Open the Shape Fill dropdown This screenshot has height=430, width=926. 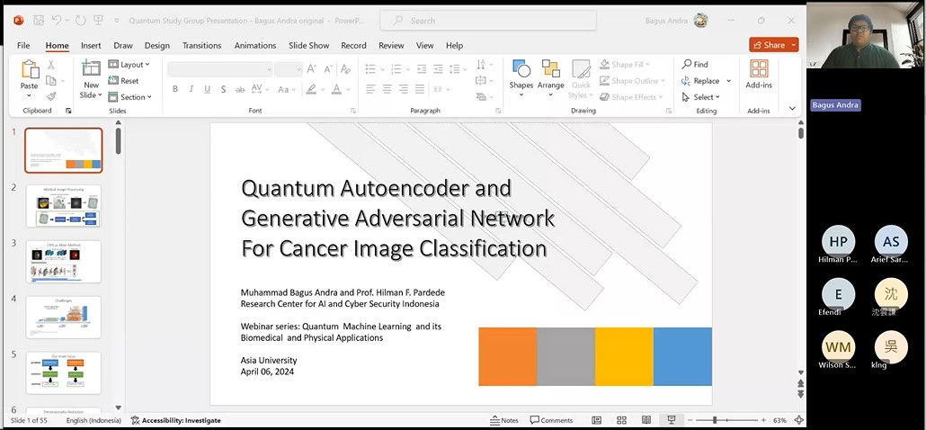[624, 65]
